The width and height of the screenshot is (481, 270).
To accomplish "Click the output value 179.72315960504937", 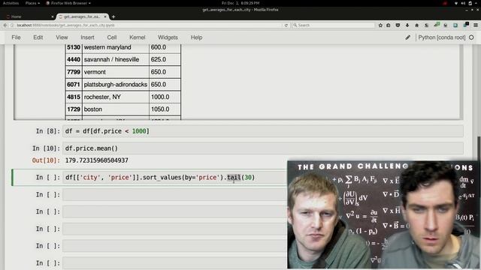I will 97,160.
